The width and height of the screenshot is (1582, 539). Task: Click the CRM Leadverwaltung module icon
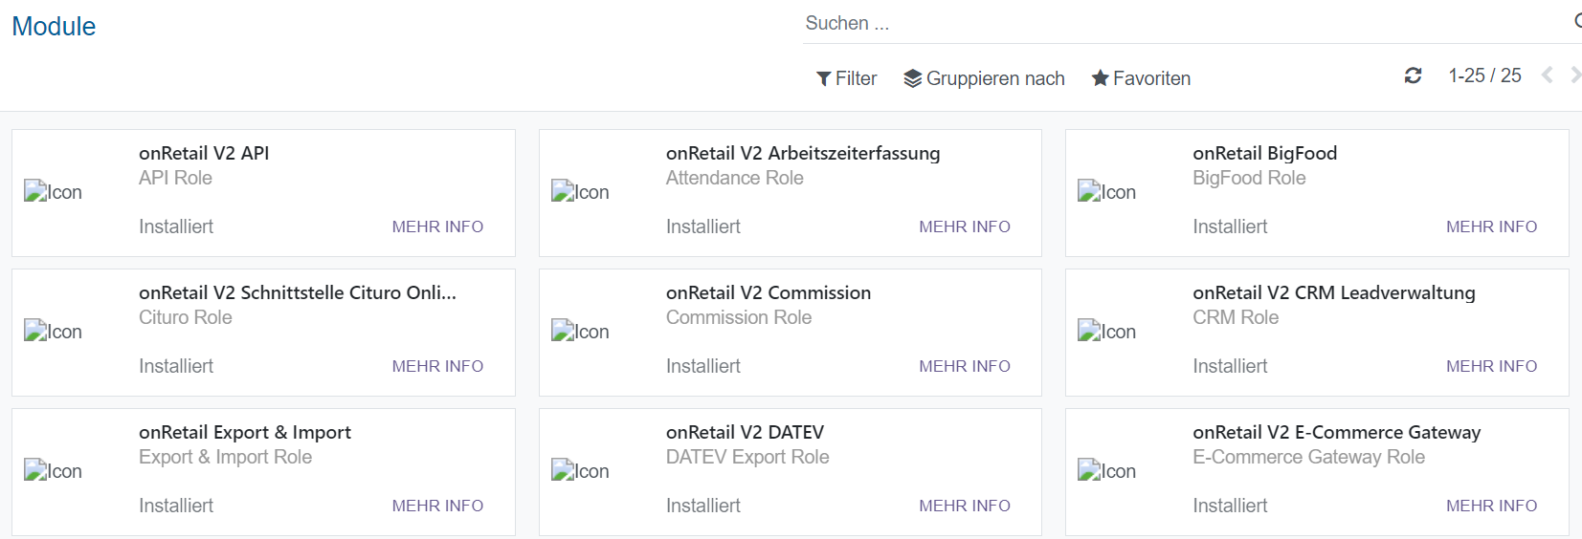click(1106, 332)
